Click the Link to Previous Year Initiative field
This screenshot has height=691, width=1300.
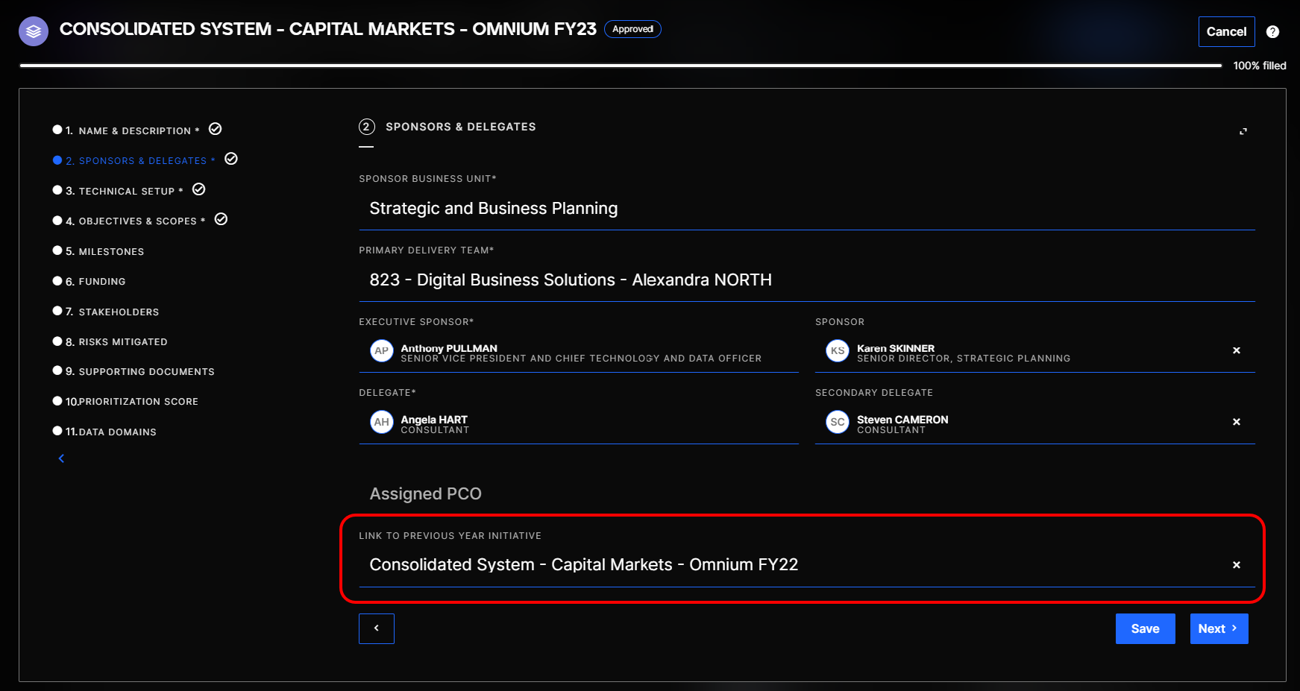click(791, 565)
